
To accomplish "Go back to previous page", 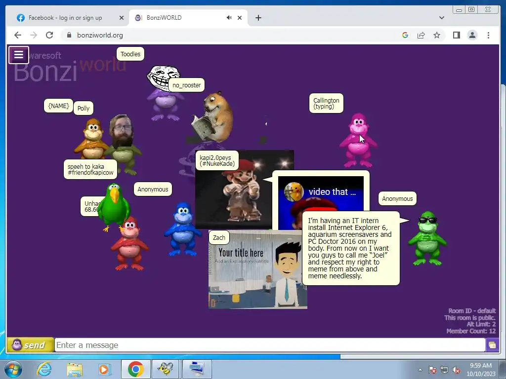I will click(18, 35).
